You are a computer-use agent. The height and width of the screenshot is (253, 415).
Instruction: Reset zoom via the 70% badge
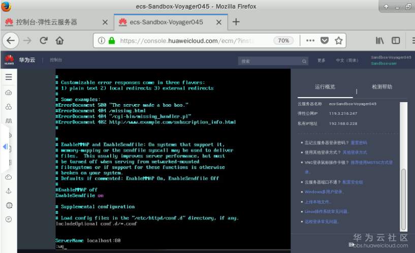click(283, 41)
